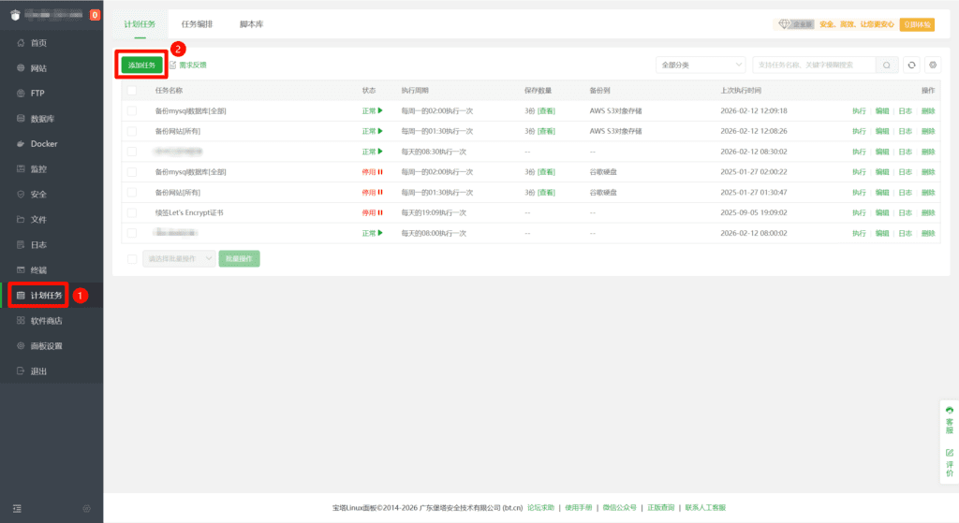Switch to the 脚本库 tab
This screenshot has height=523, width=959.
pyautogui.click(x=251, y=23)
